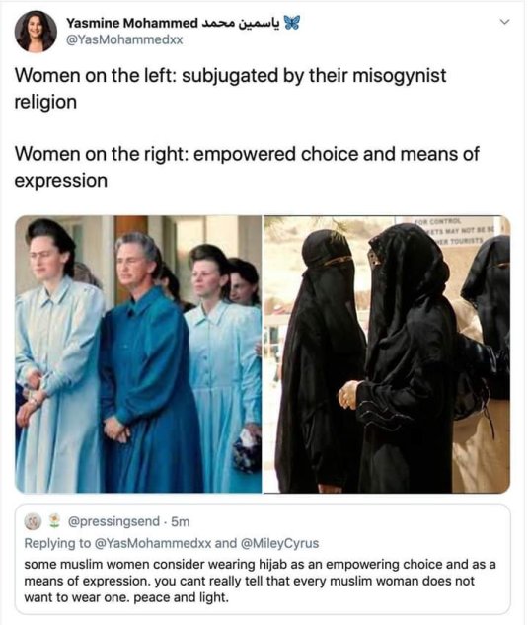Click the 5m timestamp of quoted tweet
This screenshot has width=528, height=625.
click(x=181, y=521)
